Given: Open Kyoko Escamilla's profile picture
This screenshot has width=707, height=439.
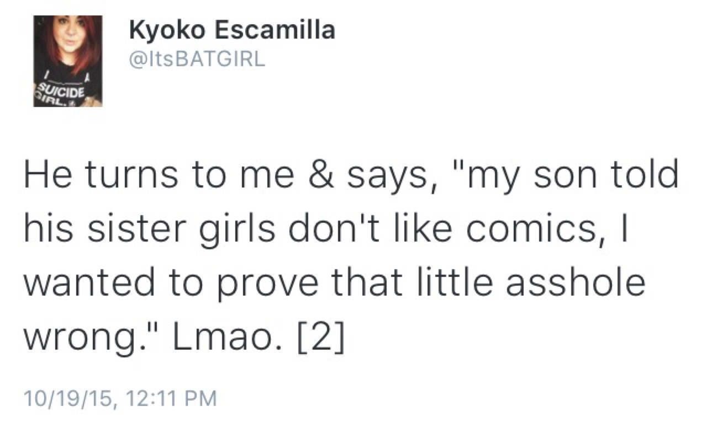Looking at the screenshot, I should (67, 60).
